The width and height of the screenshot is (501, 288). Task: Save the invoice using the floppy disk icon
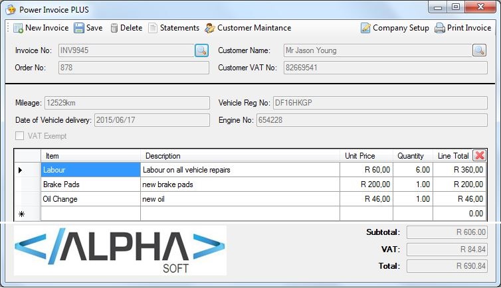click(x=79, y=28)
